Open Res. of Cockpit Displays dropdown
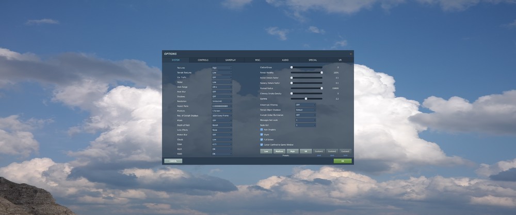This screenshot has height=215, width=516. (222, 116)
